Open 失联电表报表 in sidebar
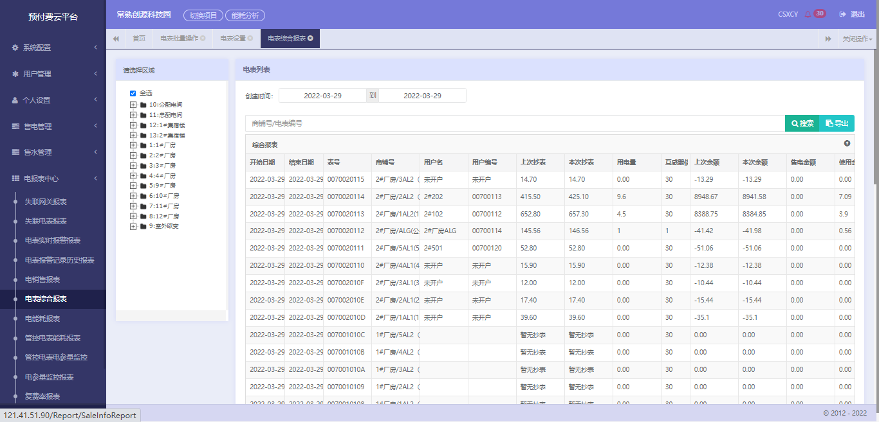 pyautogui.click(x=46, y=221)
